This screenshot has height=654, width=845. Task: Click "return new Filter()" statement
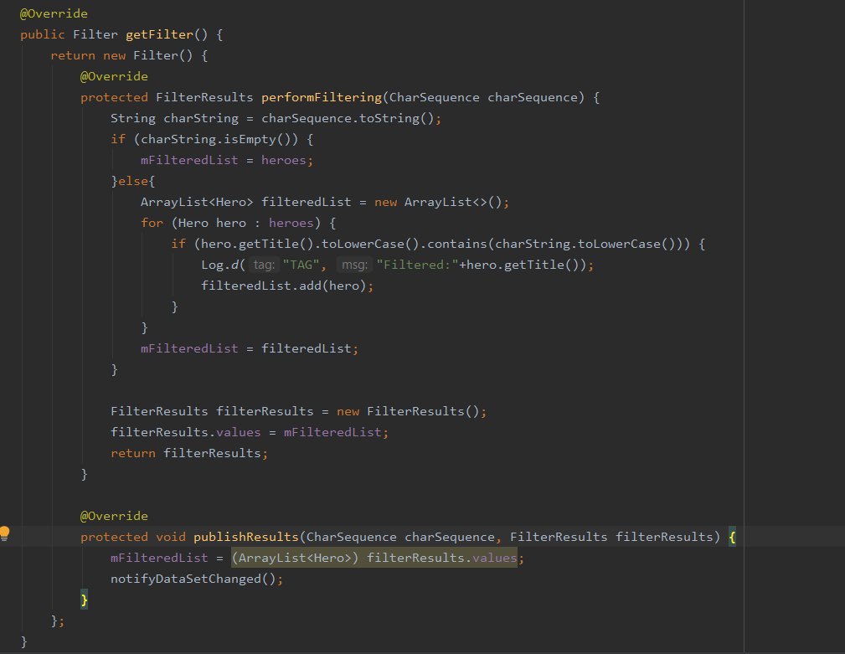[121, 55]
